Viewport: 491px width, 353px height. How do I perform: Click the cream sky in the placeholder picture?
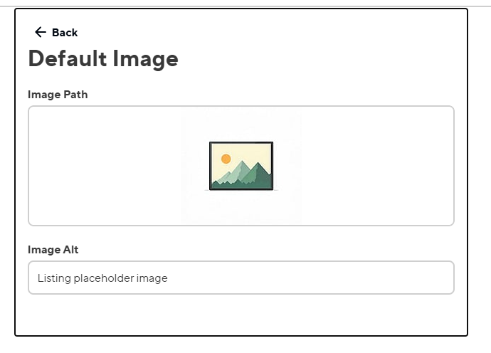click(x=250, y=152)
